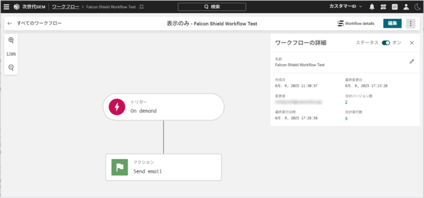
Task: Open the three-dot more options menu
Action: pos(411,23)
